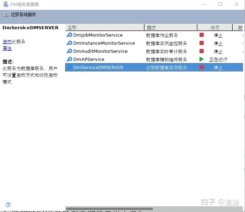
Task: Click the 达梦数据库实例服务 description cell
Action: click(166, 68)
